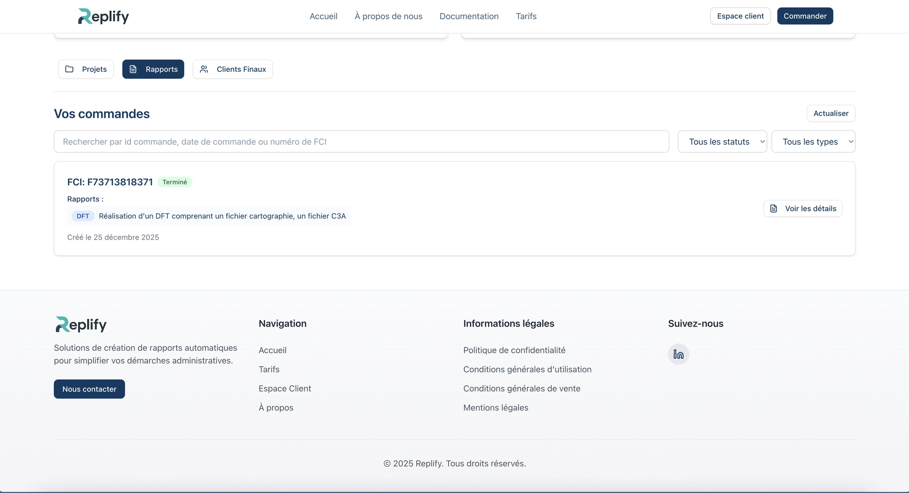
Task: Click the Replify logo in header
Action: tap(103, 16)
